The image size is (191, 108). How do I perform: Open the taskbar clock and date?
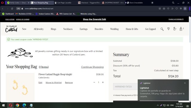coord(179,105)
